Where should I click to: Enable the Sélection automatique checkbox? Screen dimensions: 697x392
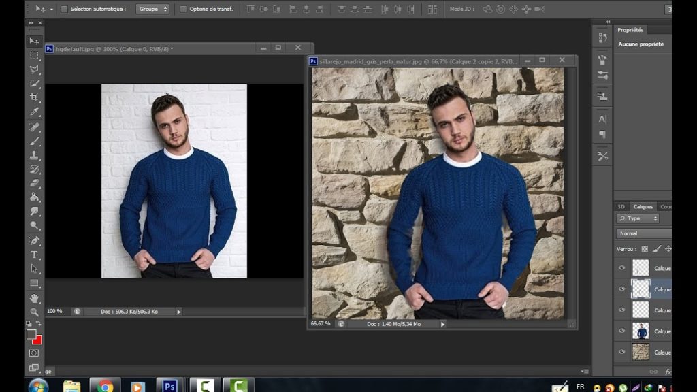point(65,9)
